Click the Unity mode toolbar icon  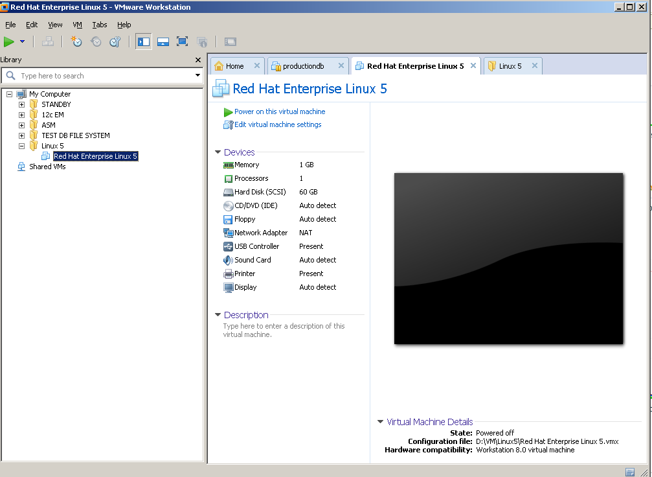pos(201,41)
